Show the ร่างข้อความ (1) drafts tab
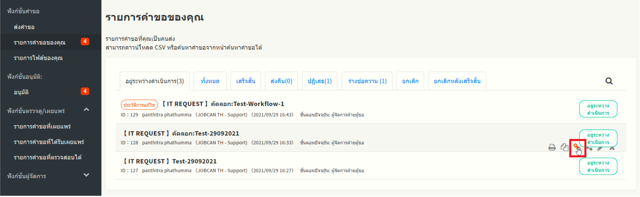 (x=367, y=81)
